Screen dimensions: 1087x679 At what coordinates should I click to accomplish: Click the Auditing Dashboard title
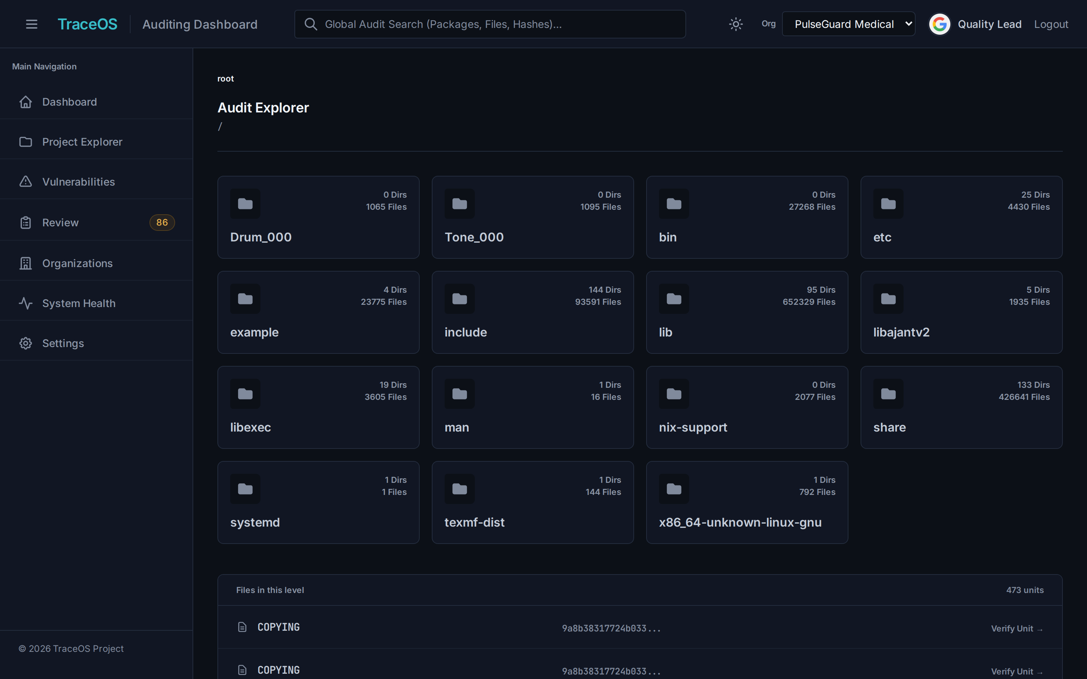point(200,24)
